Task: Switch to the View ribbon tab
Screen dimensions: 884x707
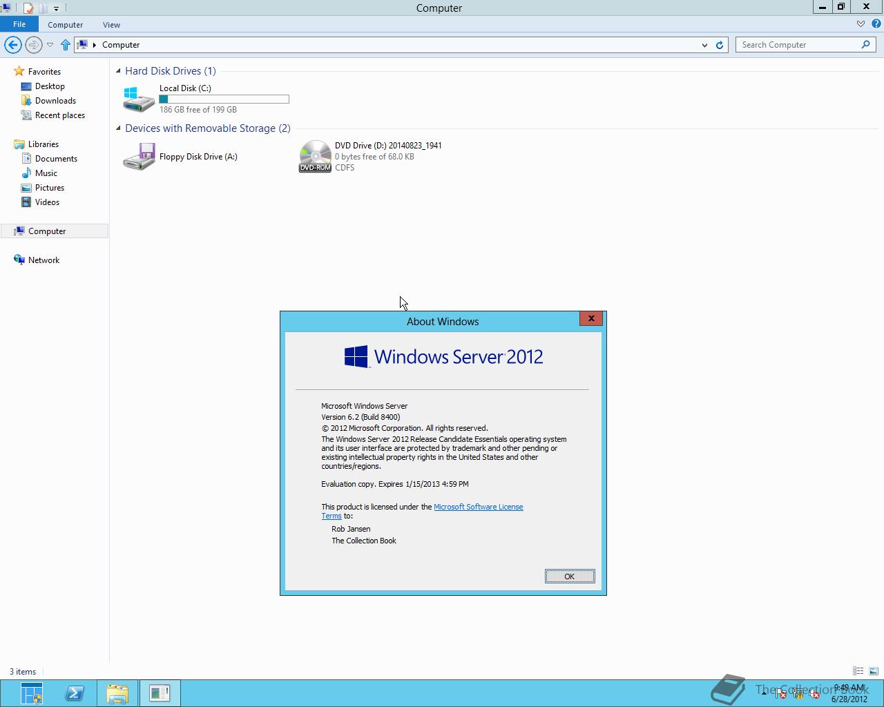Action: tap(111, 25)
